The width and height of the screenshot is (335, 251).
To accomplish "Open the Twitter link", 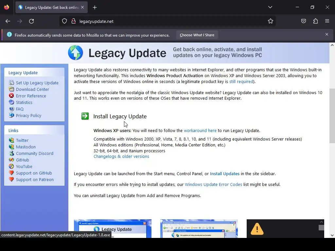I will pyautogui.click(x=22, y=141).
